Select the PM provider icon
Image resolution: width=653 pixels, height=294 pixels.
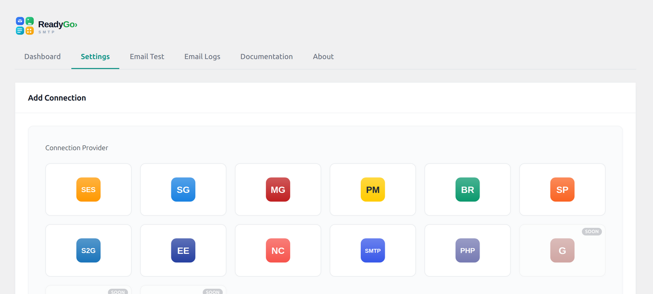coord(373,190)
